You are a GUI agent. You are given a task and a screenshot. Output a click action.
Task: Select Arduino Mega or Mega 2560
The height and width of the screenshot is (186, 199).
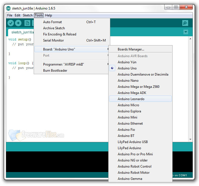[140, 86]
